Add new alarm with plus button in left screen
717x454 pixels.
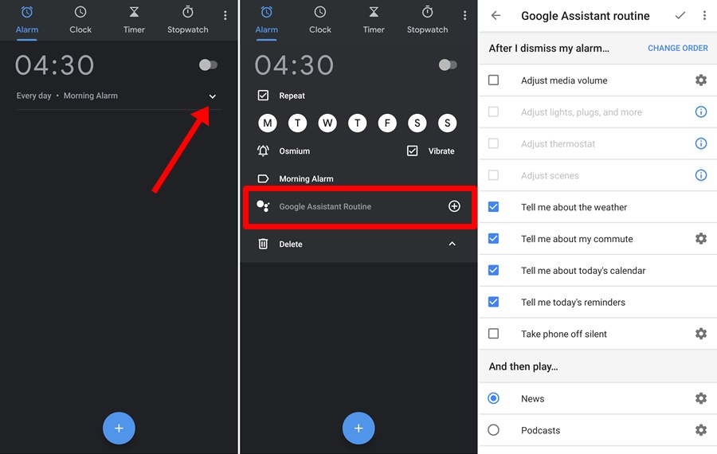point(119,429)
